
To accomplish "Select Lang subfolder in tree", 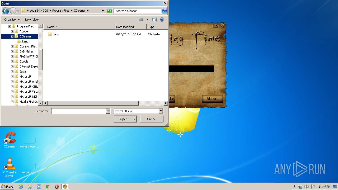I will [x=25, y=41].
